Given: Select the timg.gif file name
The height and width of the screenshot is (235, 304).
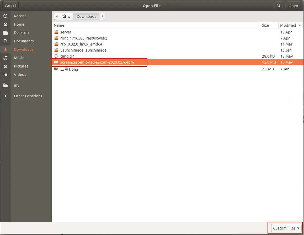Looking at the screenshot, I should [x=67, y=56].
